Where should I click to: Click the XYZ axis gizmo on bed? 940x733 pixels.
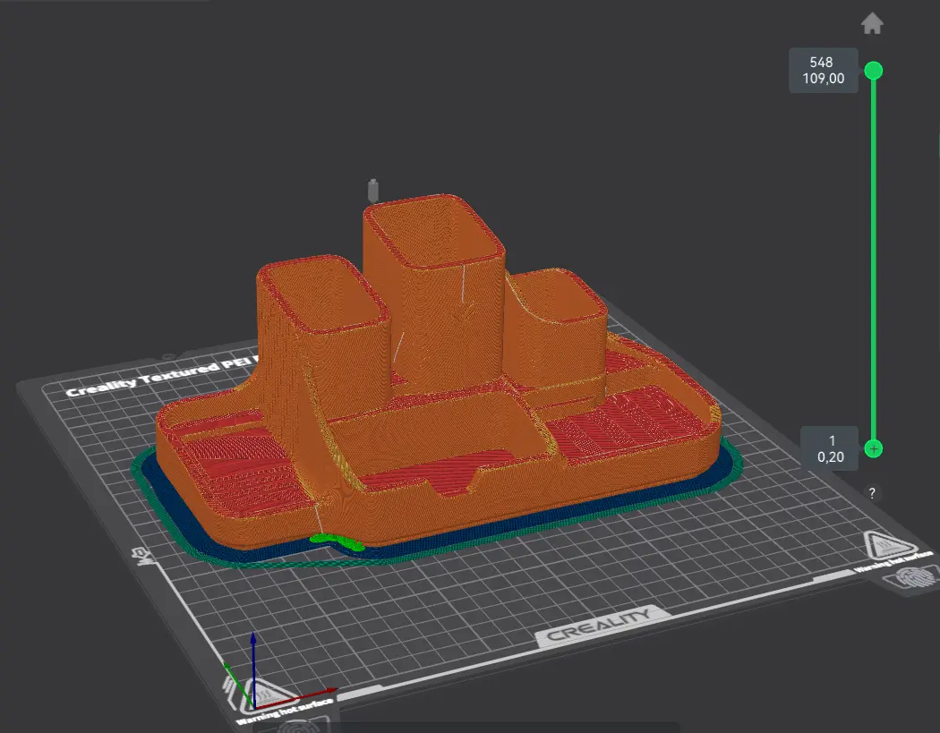(278, 671)
